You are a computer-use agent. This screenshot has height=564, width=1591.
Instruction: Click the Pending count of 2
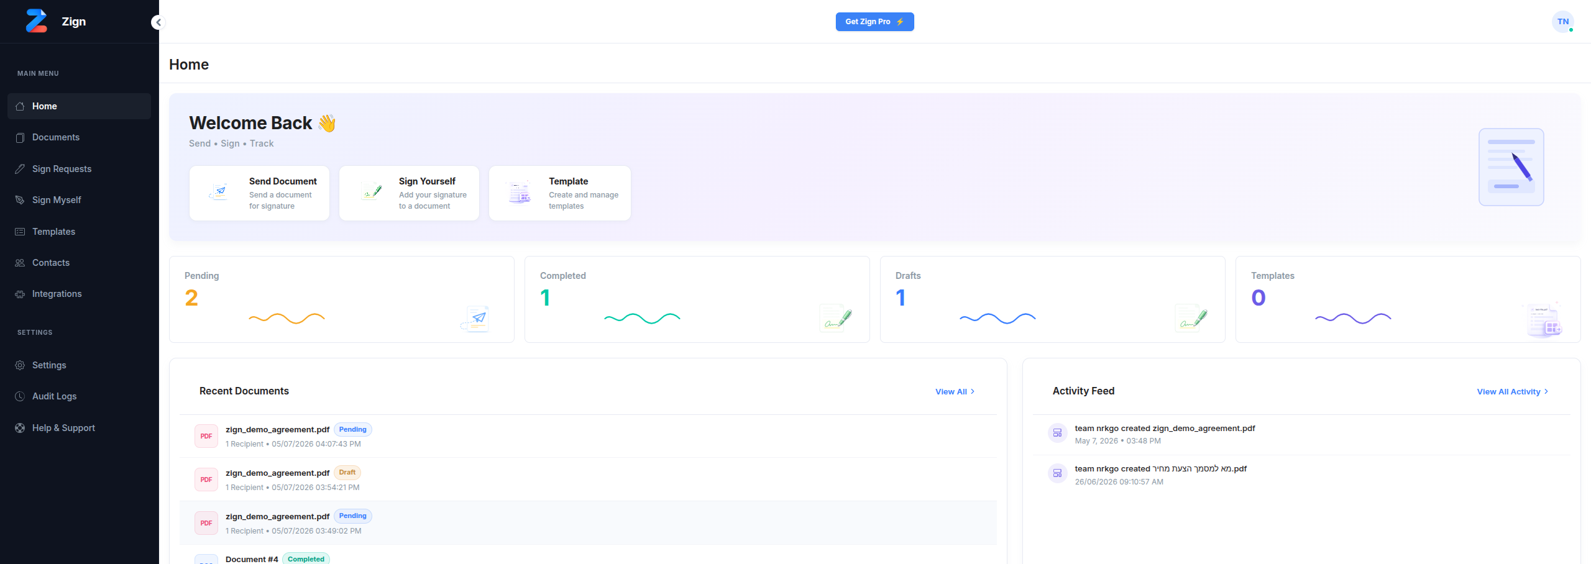191,298
